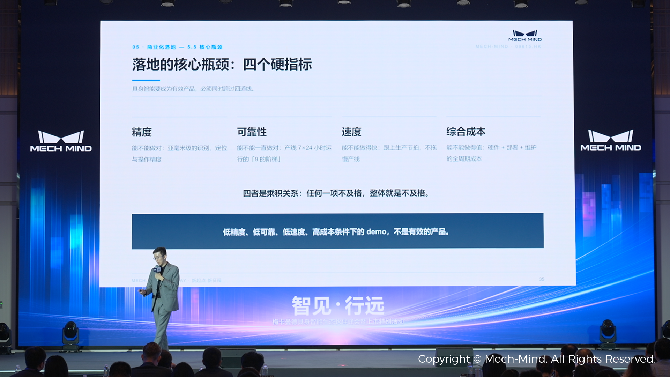The height and width of the screenshot is (377, 670).
Task: Click the small Mech Mind logo on slide
Action: 525,36
